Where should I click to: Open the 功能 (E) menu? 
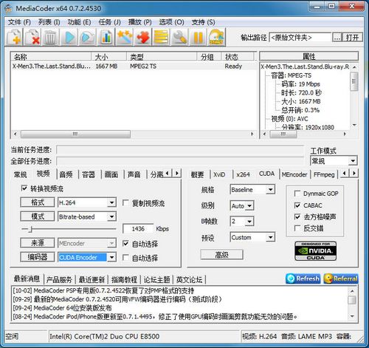[79, 22]
